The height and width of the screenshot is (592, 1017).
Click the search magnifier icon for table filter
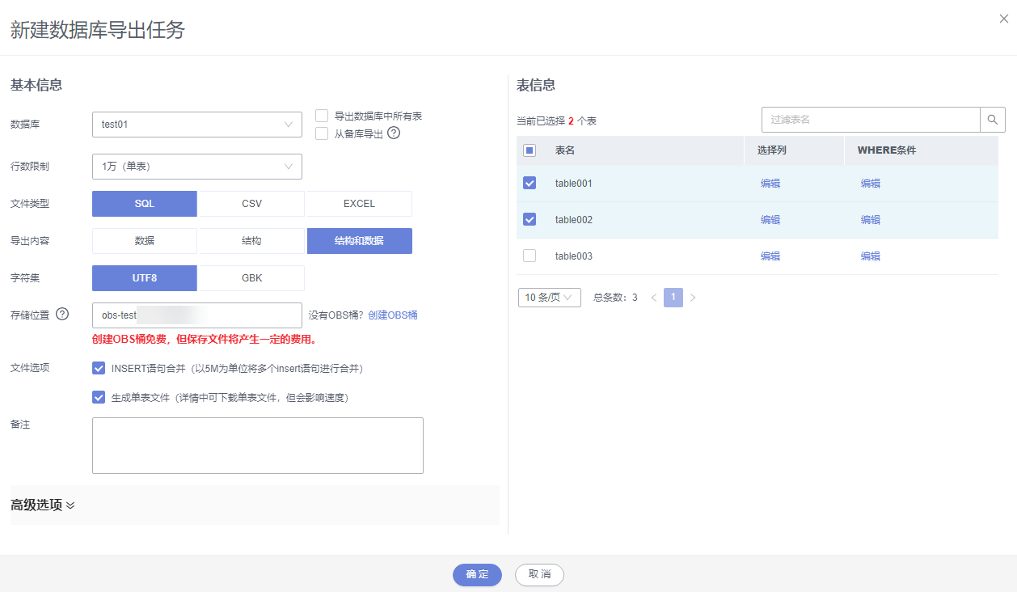point(993,120)
